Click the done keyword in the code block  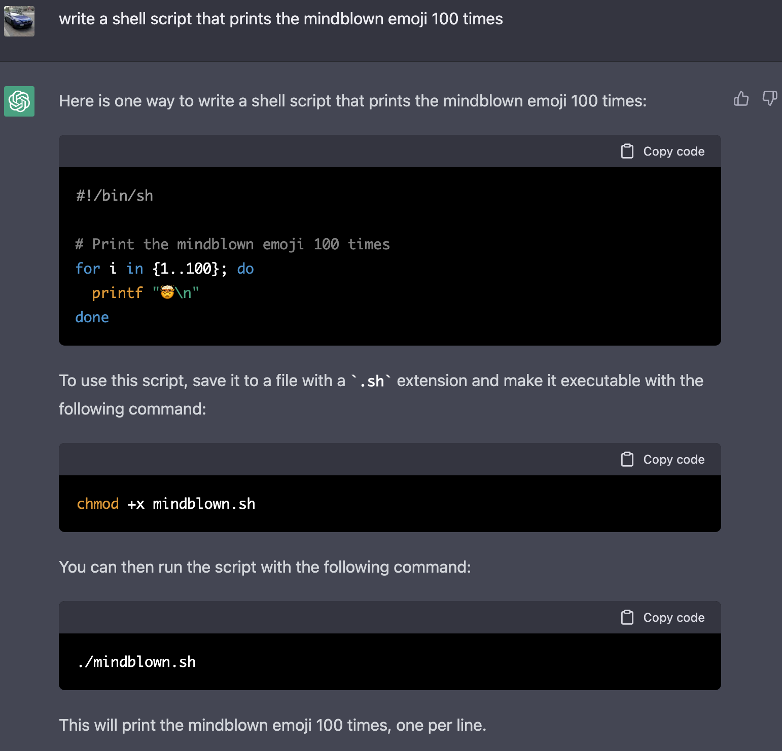(x=92, y=317)
